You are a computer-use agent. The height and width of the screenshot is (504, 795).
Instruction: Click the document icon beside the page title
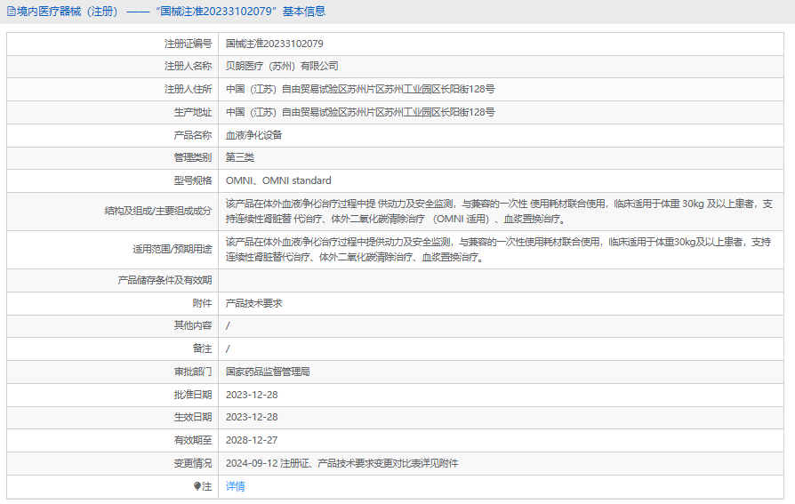point(12,12)
